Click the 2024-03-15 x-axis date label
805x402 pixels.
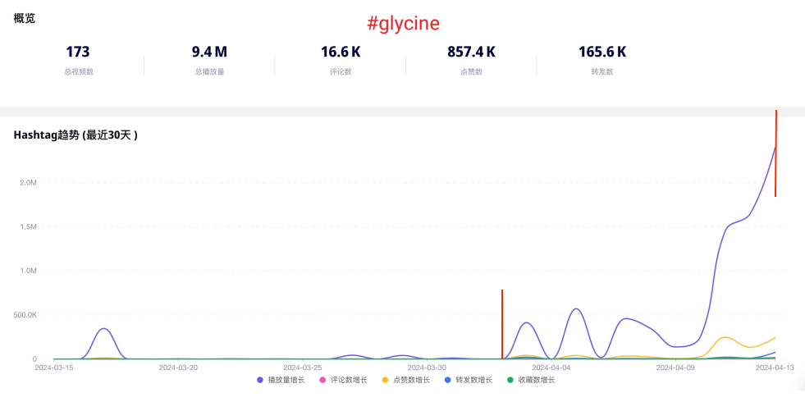coord(54,368)
